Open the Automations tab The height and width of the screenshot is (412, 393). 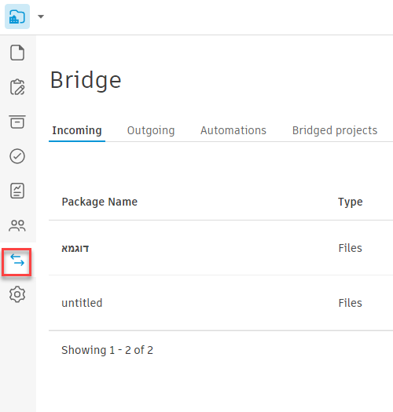pos(233,130)
